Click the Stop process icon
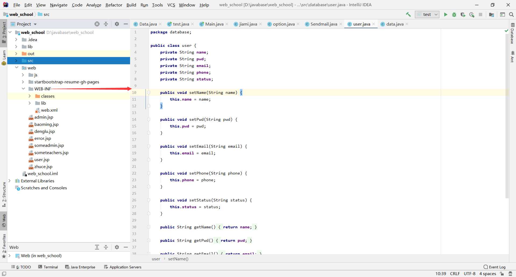Viewport: 516px width, 277px height. point(481,15)
